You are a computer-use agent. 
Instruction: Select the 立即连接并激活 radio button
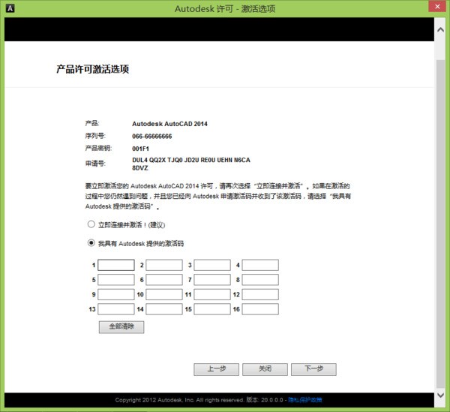point(91,224)
